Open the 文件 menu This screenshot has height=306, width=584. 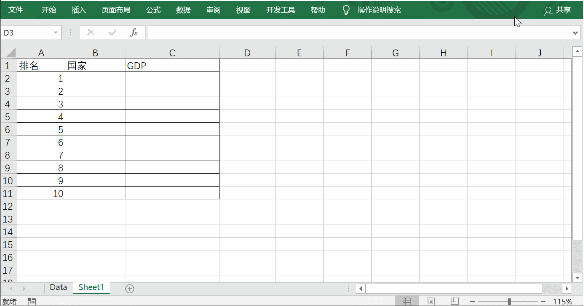click(x=16, y=10)
